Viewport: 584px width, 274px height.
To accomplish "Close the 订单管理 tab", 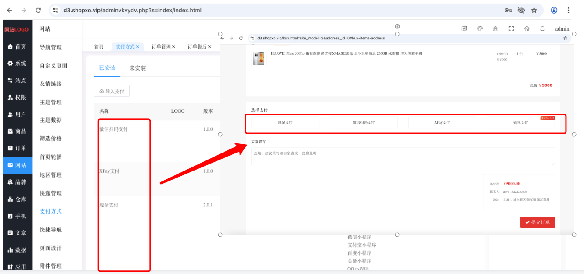I will (x=173, y=46).
